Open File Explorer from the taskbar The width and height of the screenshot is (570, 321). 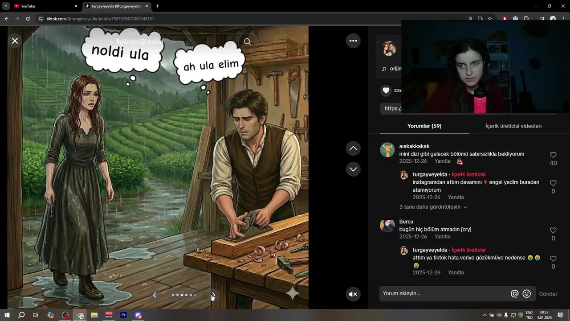(x=94, y=315)
